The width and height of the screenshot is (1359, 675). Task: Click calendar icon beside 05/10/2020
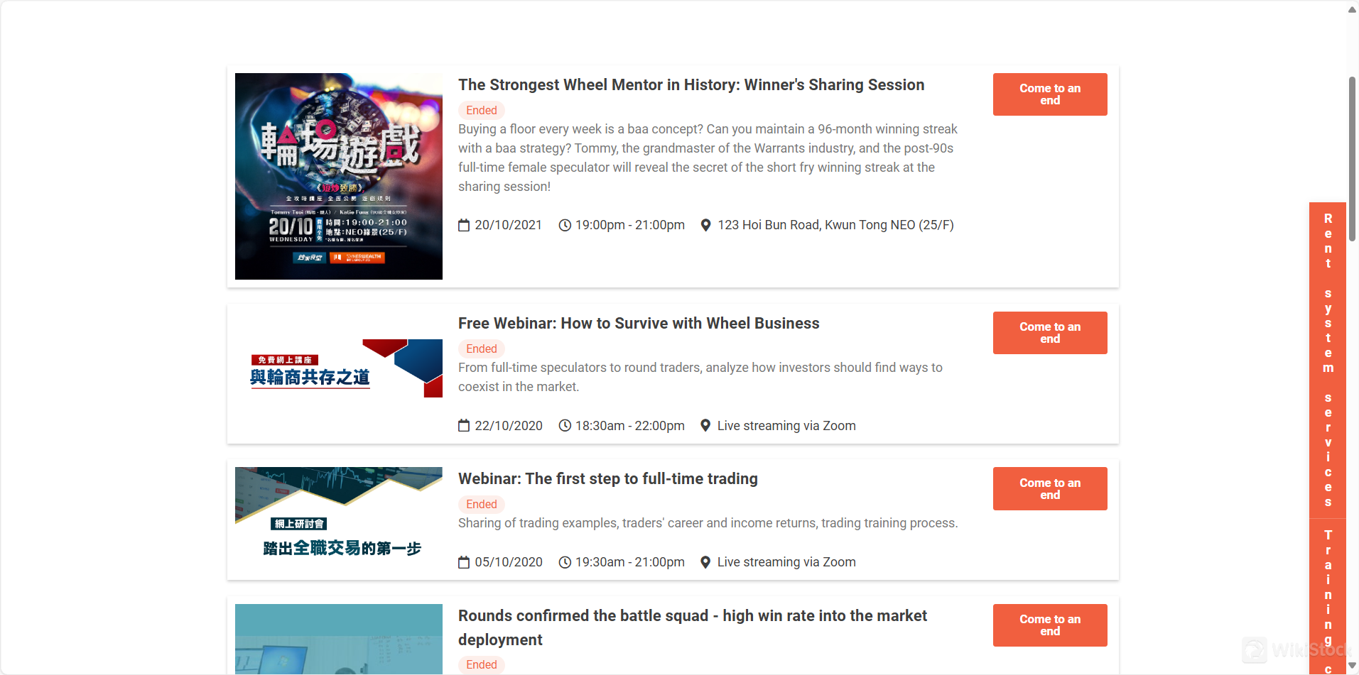(464, 562)
